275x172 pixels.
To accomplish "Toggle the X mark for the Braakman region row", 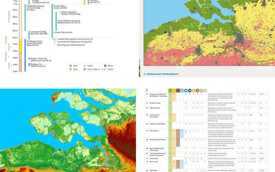I will pyautogui.click(x=170, y=103).
